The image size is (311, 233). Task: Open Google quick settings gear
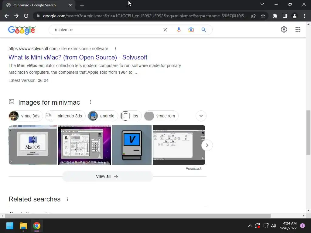284,29
